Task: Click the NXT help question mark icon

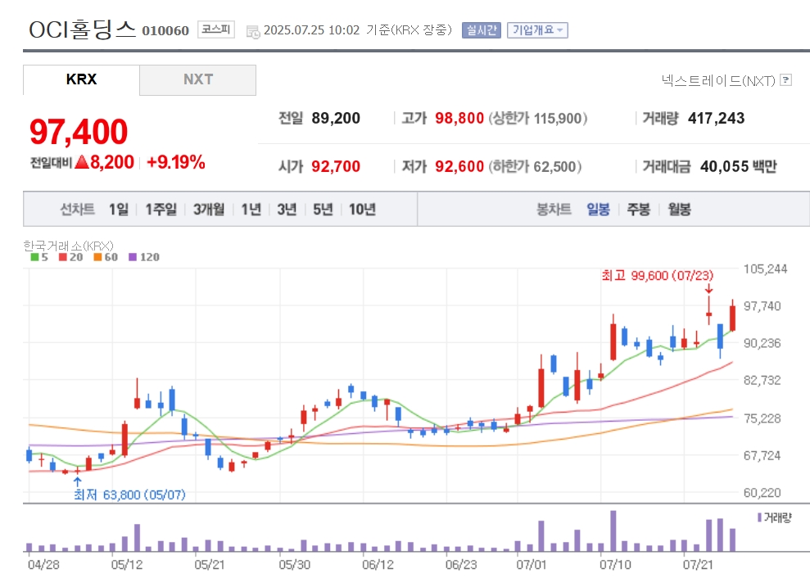Action: (785, 80)
